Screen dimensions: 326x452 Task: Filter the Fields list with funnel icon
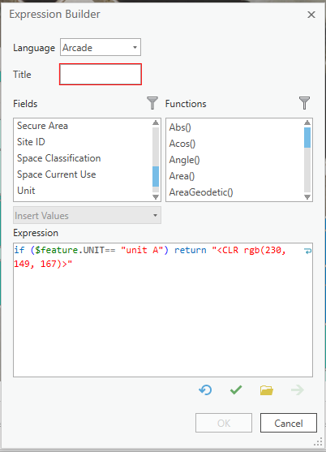(152, 103)
